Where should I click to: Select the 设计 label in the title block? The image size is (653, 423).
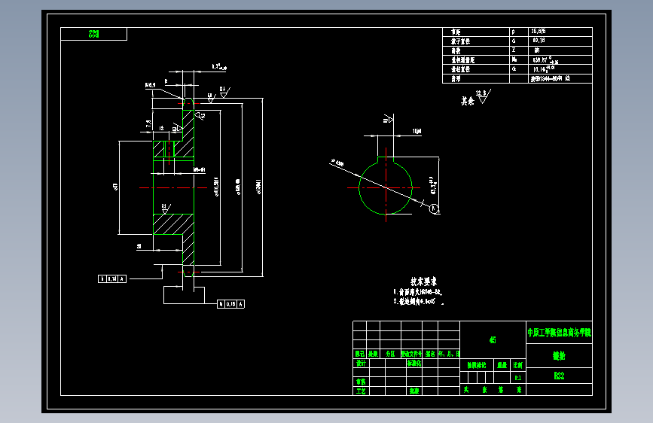coord(361,363)
